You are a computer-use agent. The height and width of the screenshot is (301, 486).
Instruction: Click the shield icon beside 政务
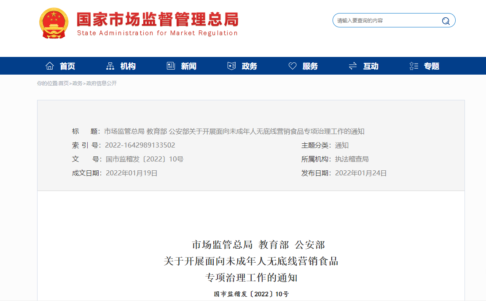click(x=231, y=66)
